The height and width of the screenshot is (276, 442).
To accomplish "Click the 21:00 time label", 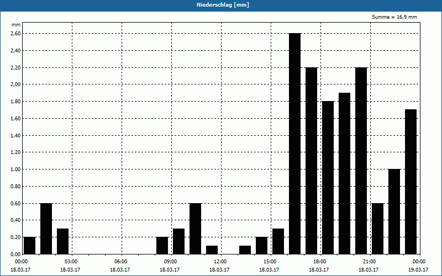I will click(x=370, y=262).
